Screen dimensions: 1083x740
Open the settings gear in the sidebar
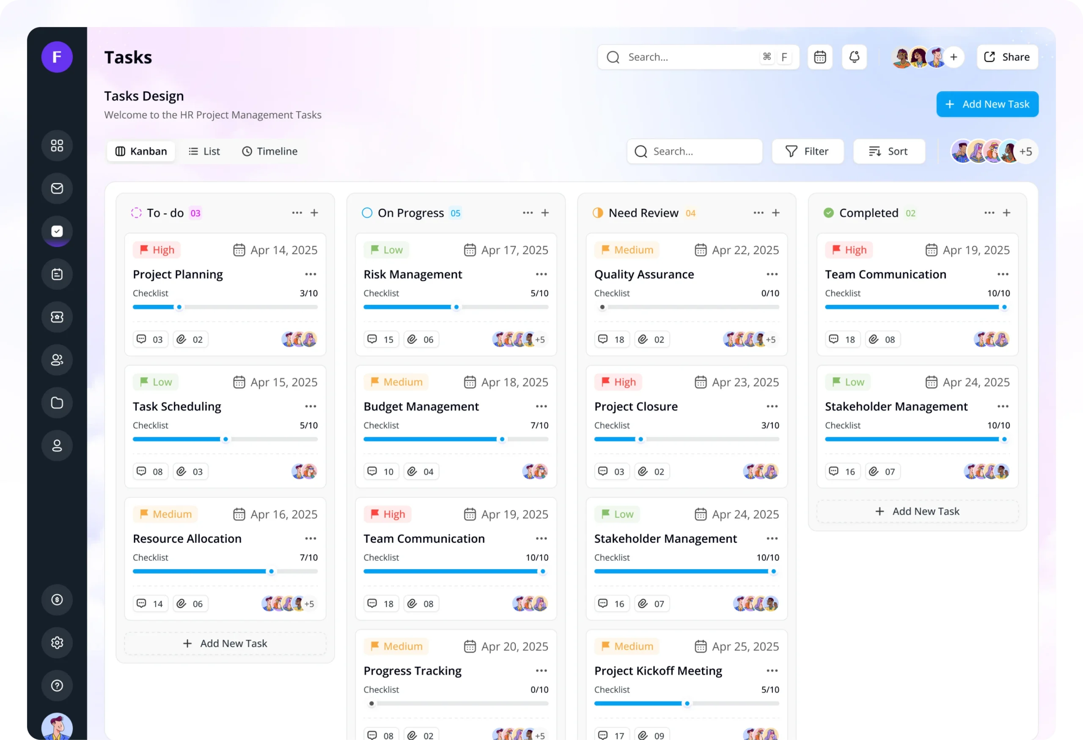pos(57,643)
